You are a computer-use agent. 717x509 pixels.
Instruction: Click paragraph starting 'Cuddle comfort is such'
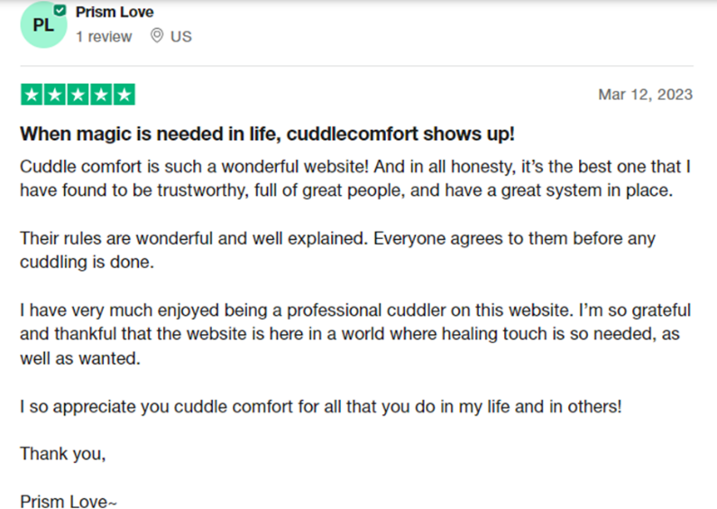pos(355,178)
